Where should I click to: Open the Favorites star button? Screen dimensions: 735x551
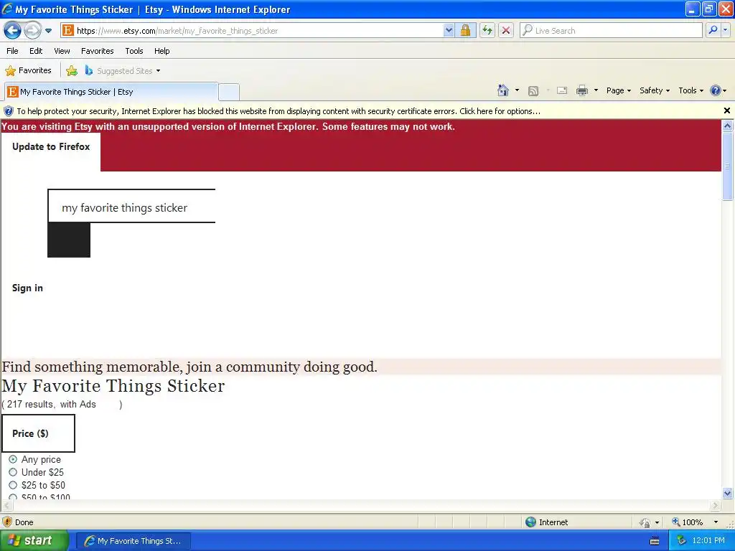pyautogui.click(x=28, y=71)
